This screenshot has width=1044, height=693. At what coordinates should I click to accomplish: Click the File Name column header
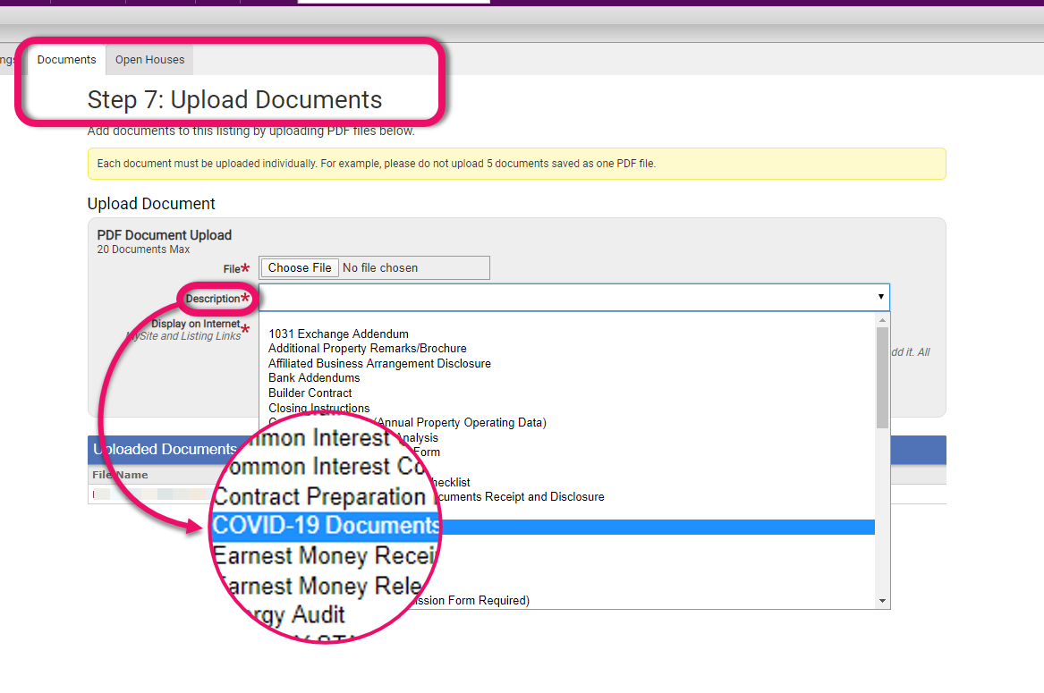point(120,475)
